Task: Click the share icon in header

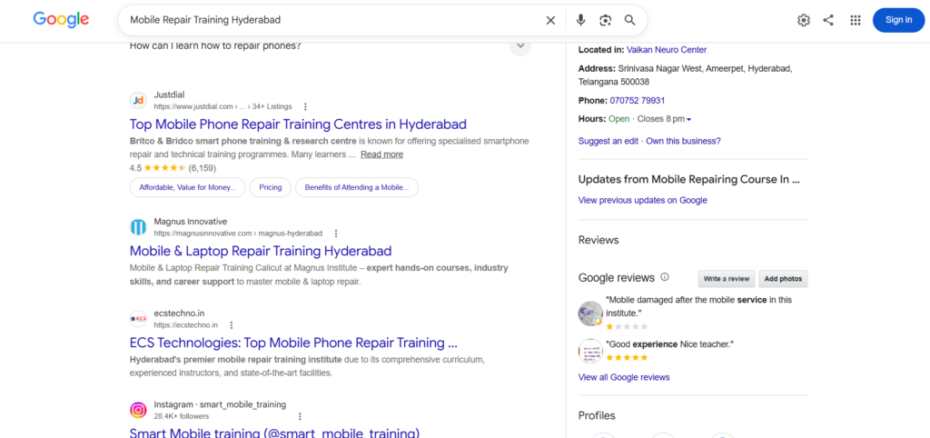Action: [x=828, y=20]
